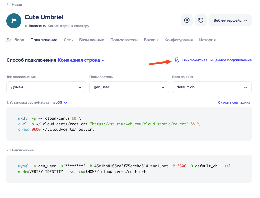Open the Пользователь gen_user dropdown
The height and width of the screenshot is (198, 260).
129,87
